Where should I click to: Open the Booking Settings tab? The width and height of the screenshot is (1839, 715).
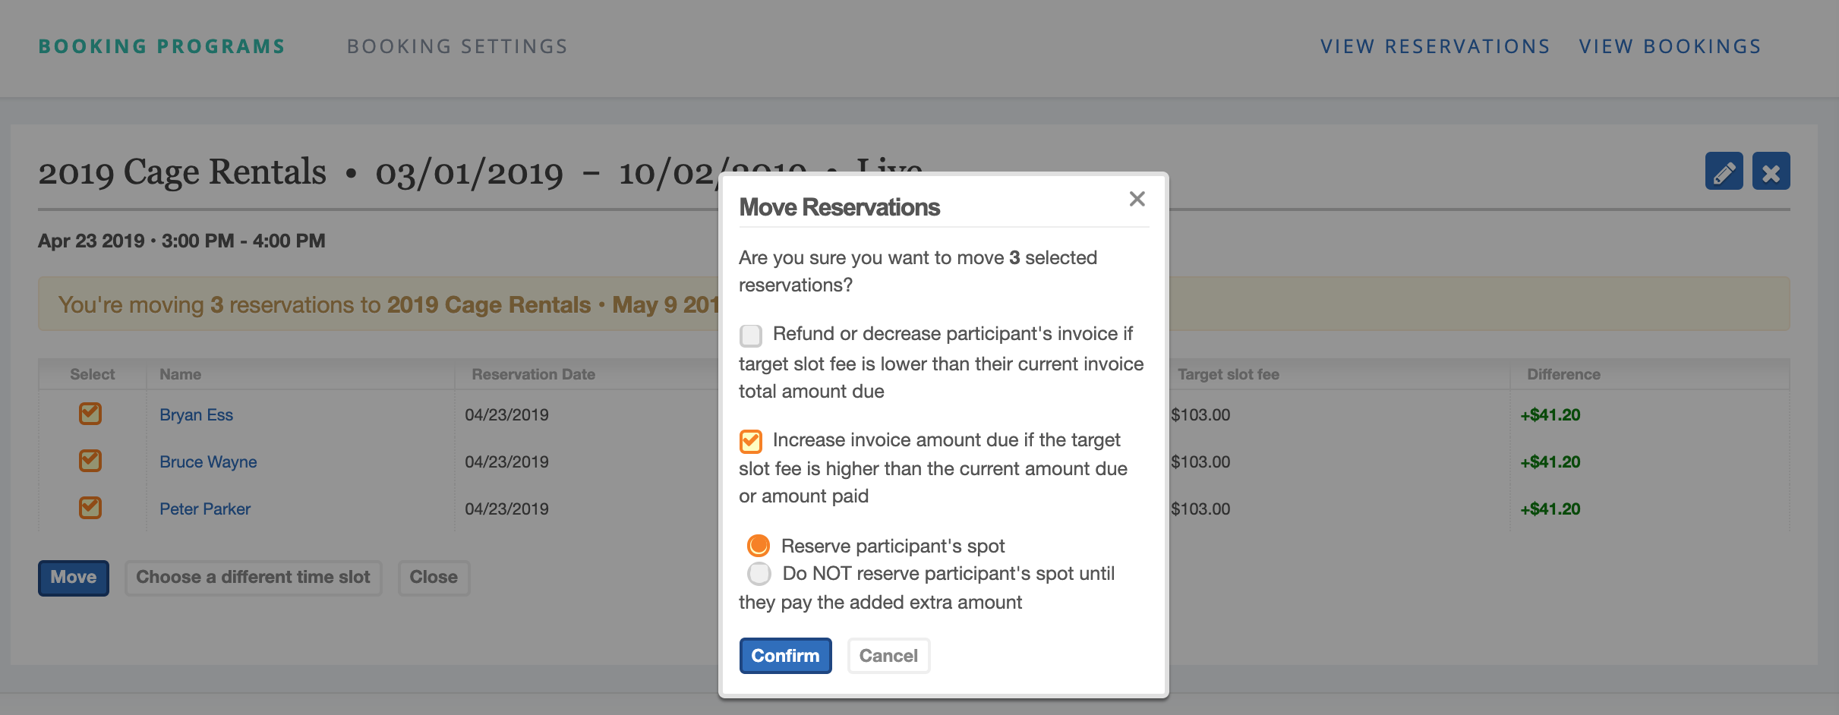point(457,47)
